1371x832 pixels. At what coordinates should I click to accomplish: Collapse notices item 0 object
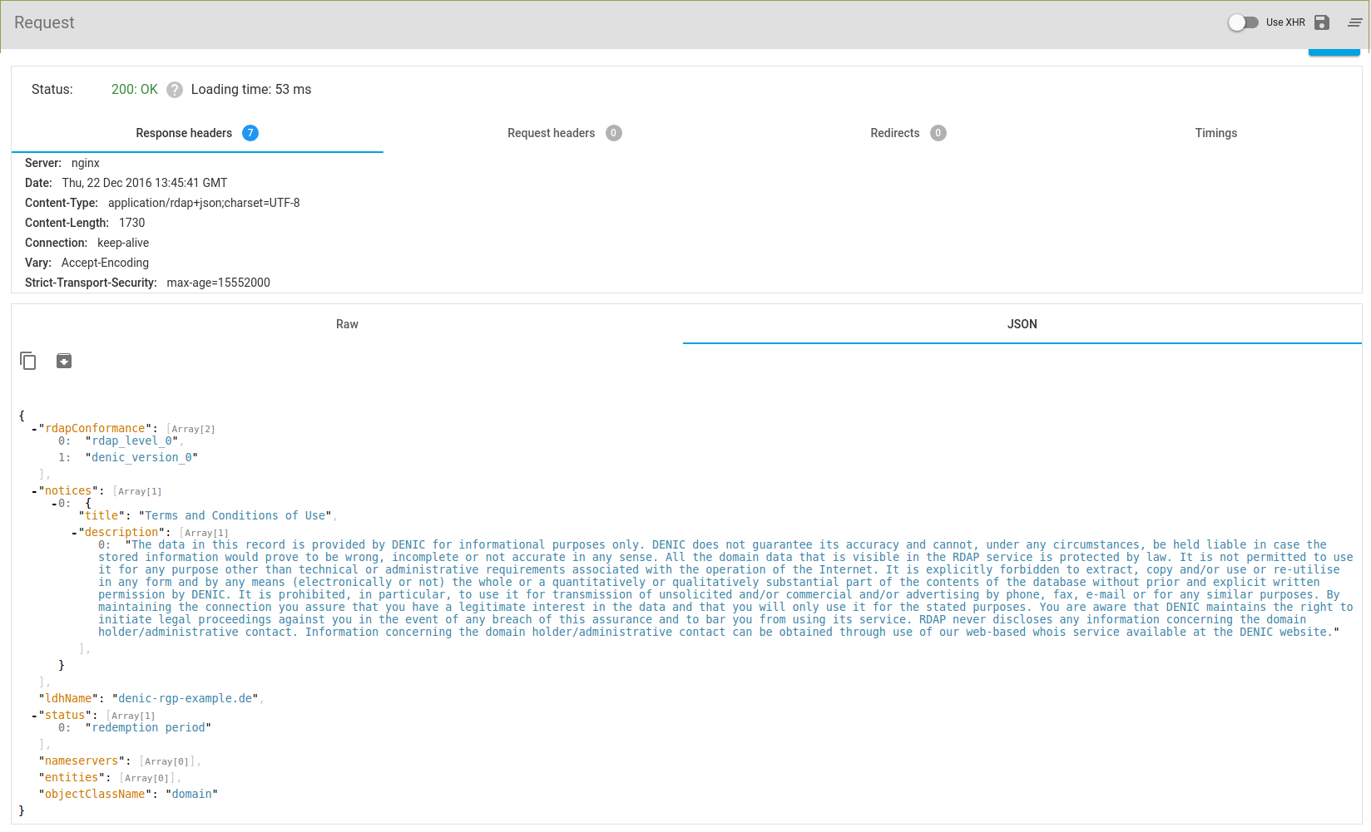coord(54,504)
